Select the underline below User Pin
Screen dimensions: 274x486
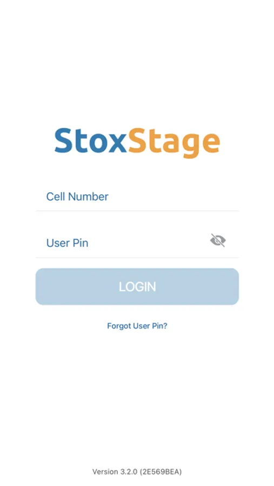point(137,258)
